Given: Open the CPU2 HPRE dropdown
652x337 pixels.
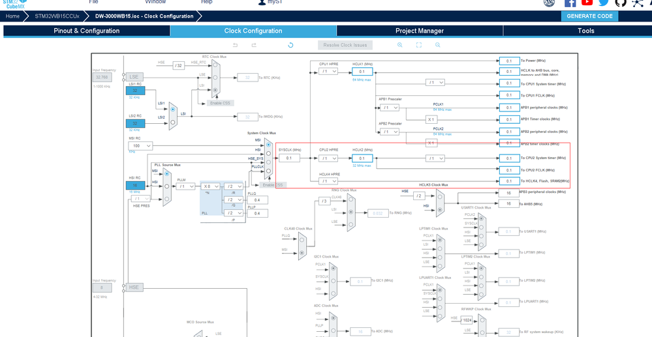Looking at the screenshot, I should click(x=328, y=158).
